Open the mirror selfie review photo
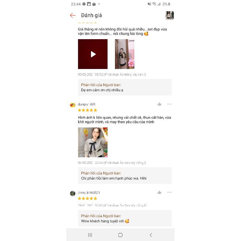241x241 pixels. click(x=124, y=54)
